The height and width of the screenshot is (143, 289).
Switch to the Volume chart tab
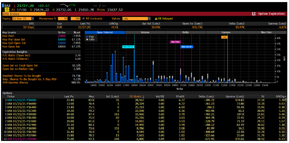coord(145,32)
